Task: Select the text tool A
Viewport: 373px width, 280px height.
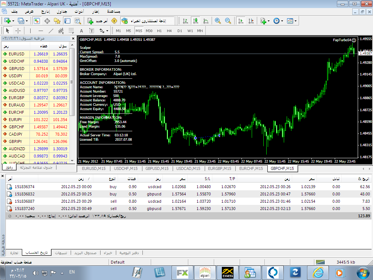Action: click(x=81, y=31)
